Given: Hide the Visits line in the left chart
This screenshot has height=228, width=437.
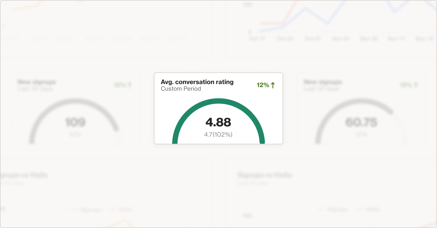Looking at the screenshot, I should pos(121,210).
